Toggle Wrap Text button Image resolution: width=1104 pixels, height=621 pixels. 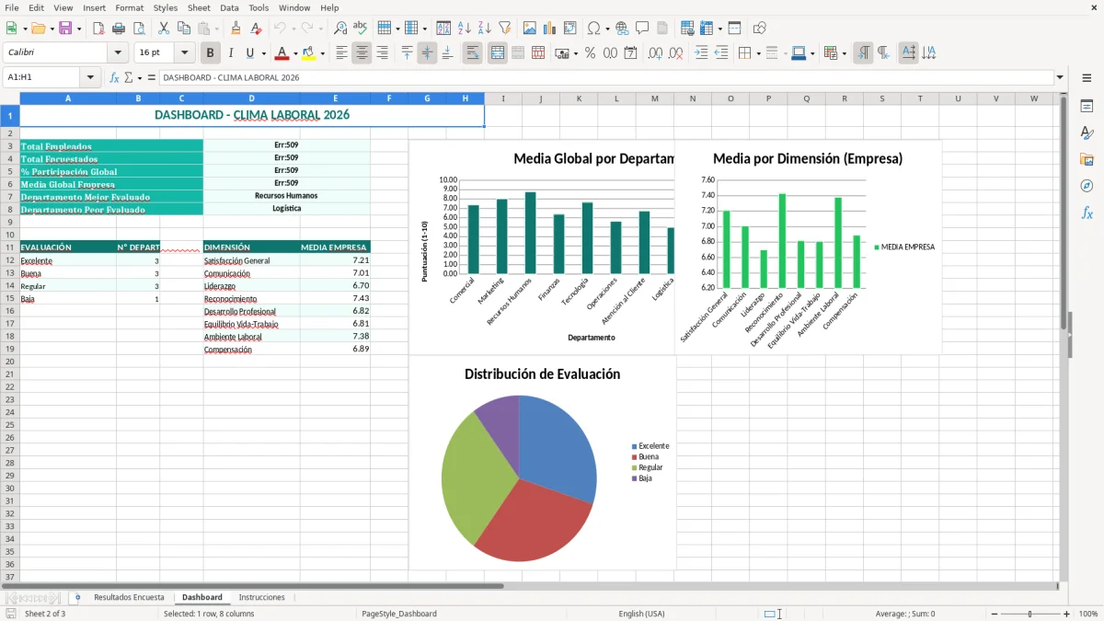pyautogui.click(x=473, y=53)
